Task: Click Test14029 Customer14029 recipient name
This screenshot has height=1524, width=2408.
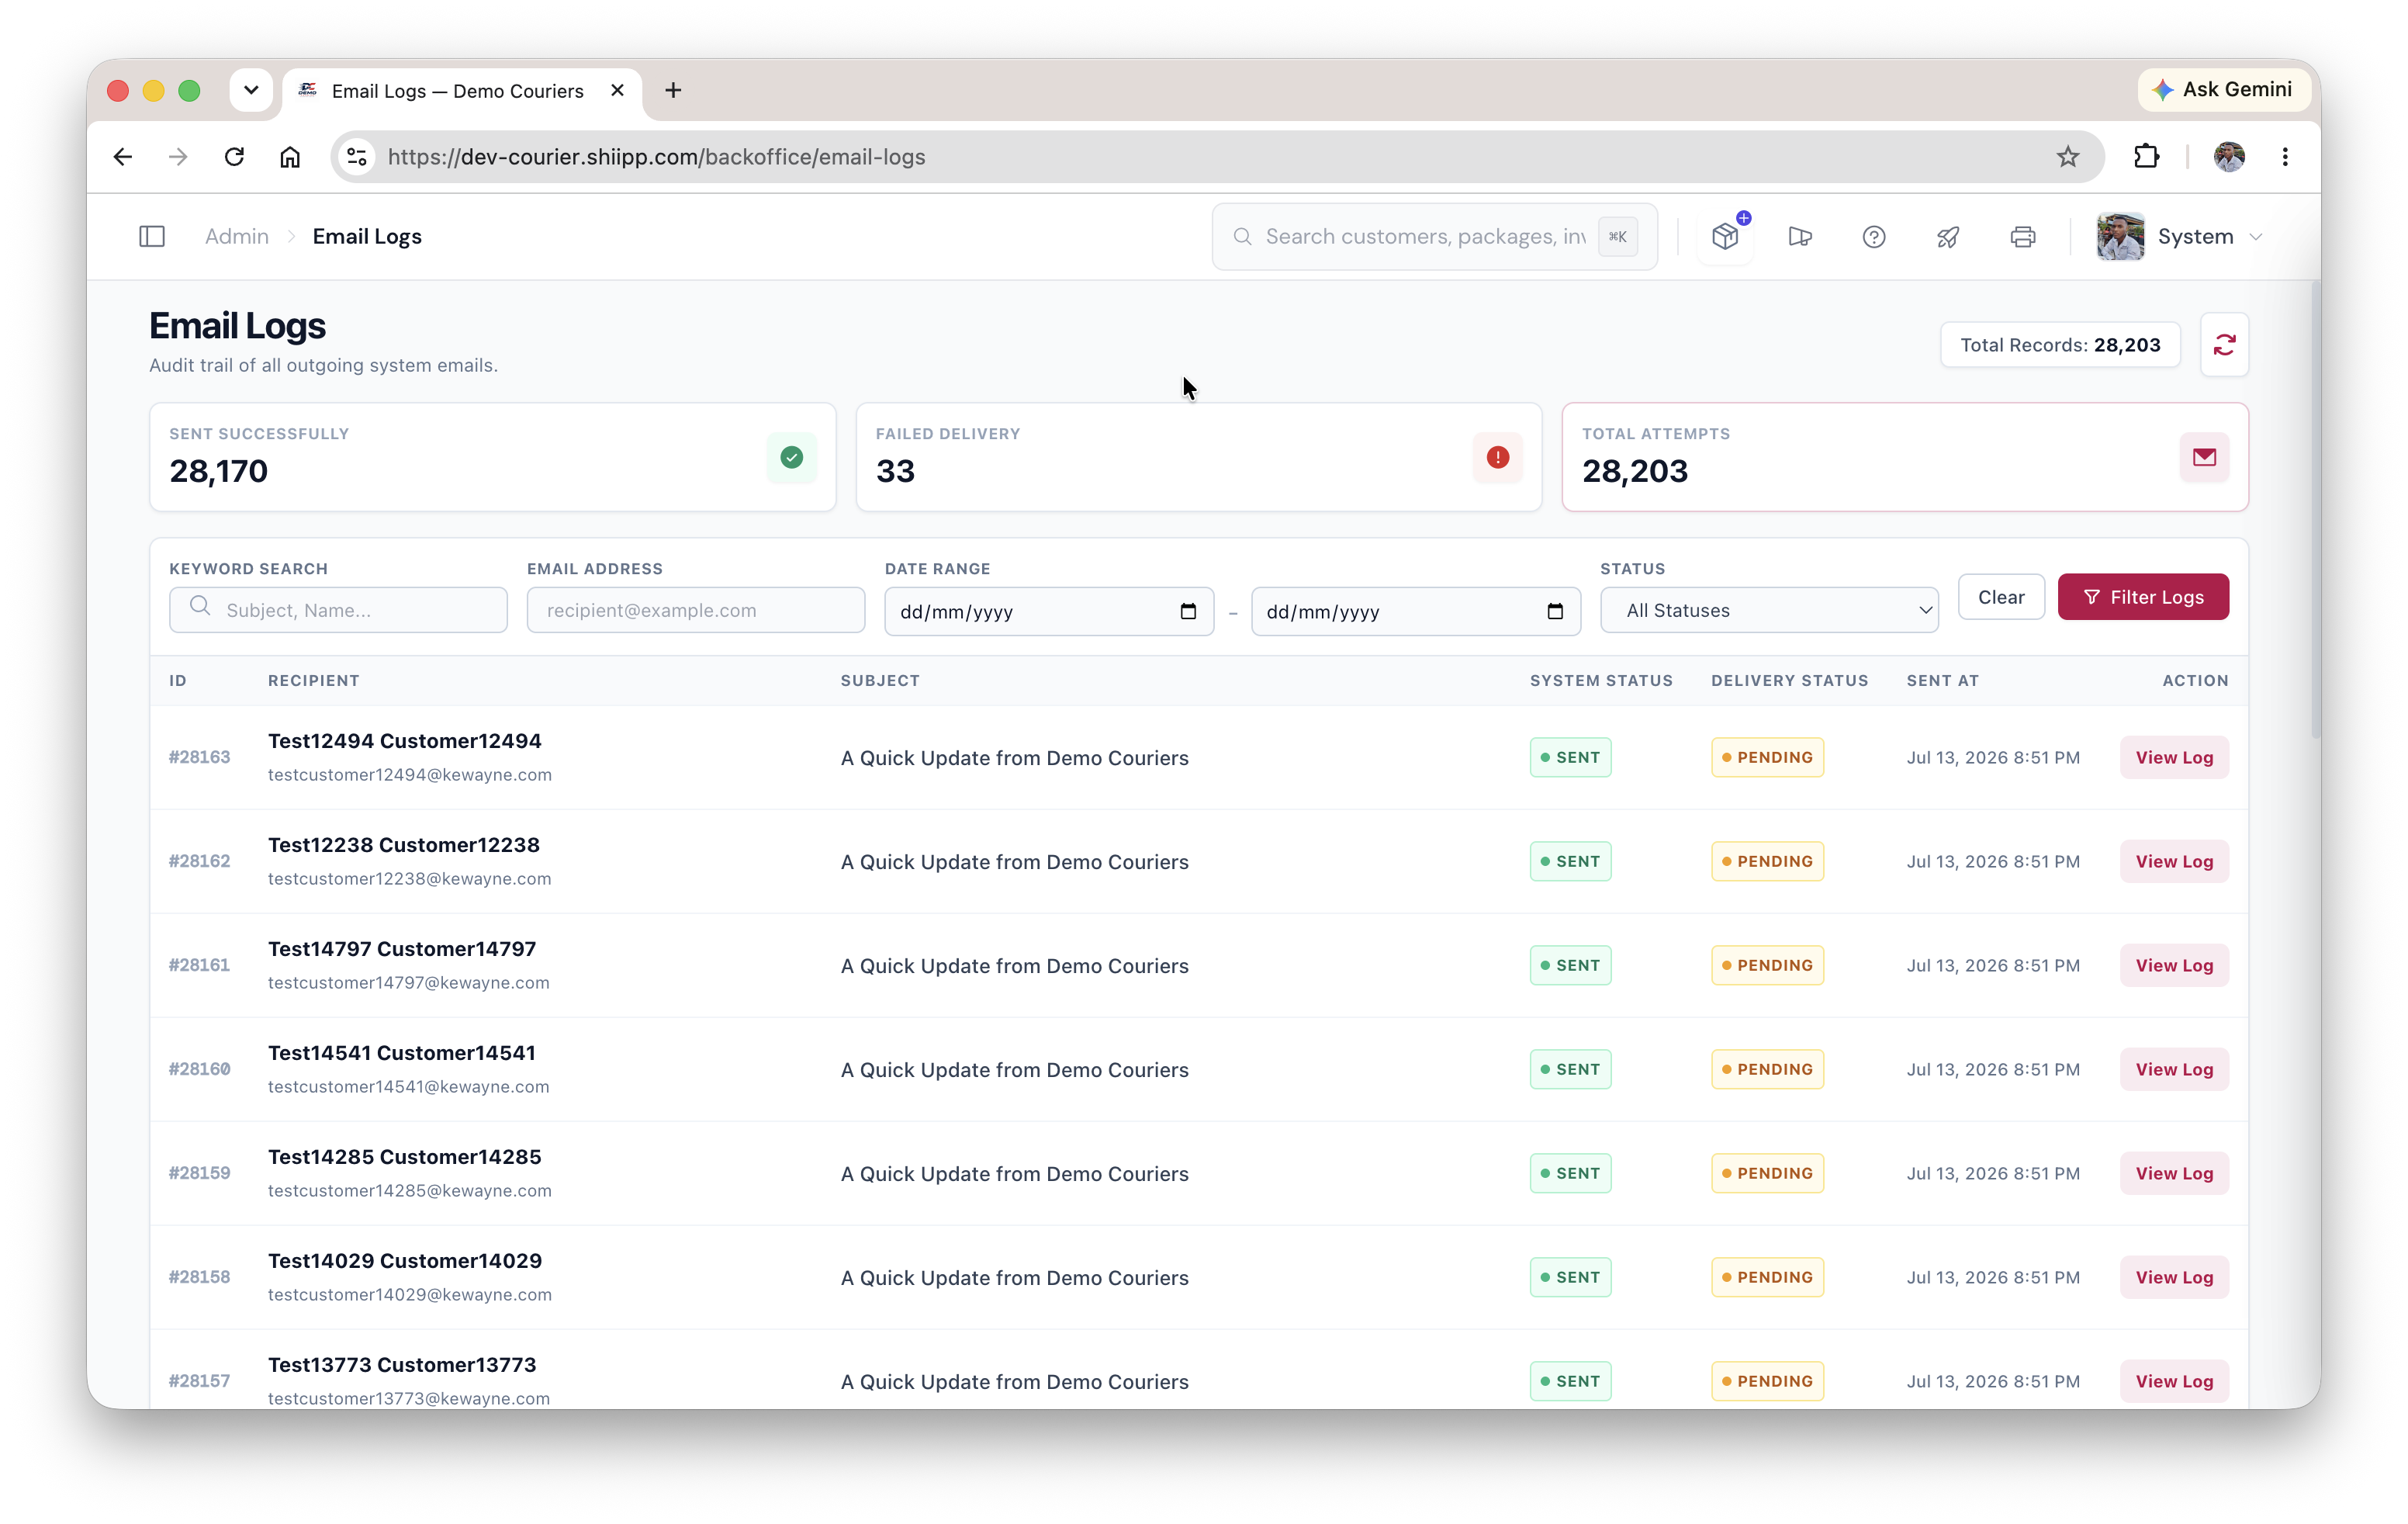Action: coord(404,1261)
